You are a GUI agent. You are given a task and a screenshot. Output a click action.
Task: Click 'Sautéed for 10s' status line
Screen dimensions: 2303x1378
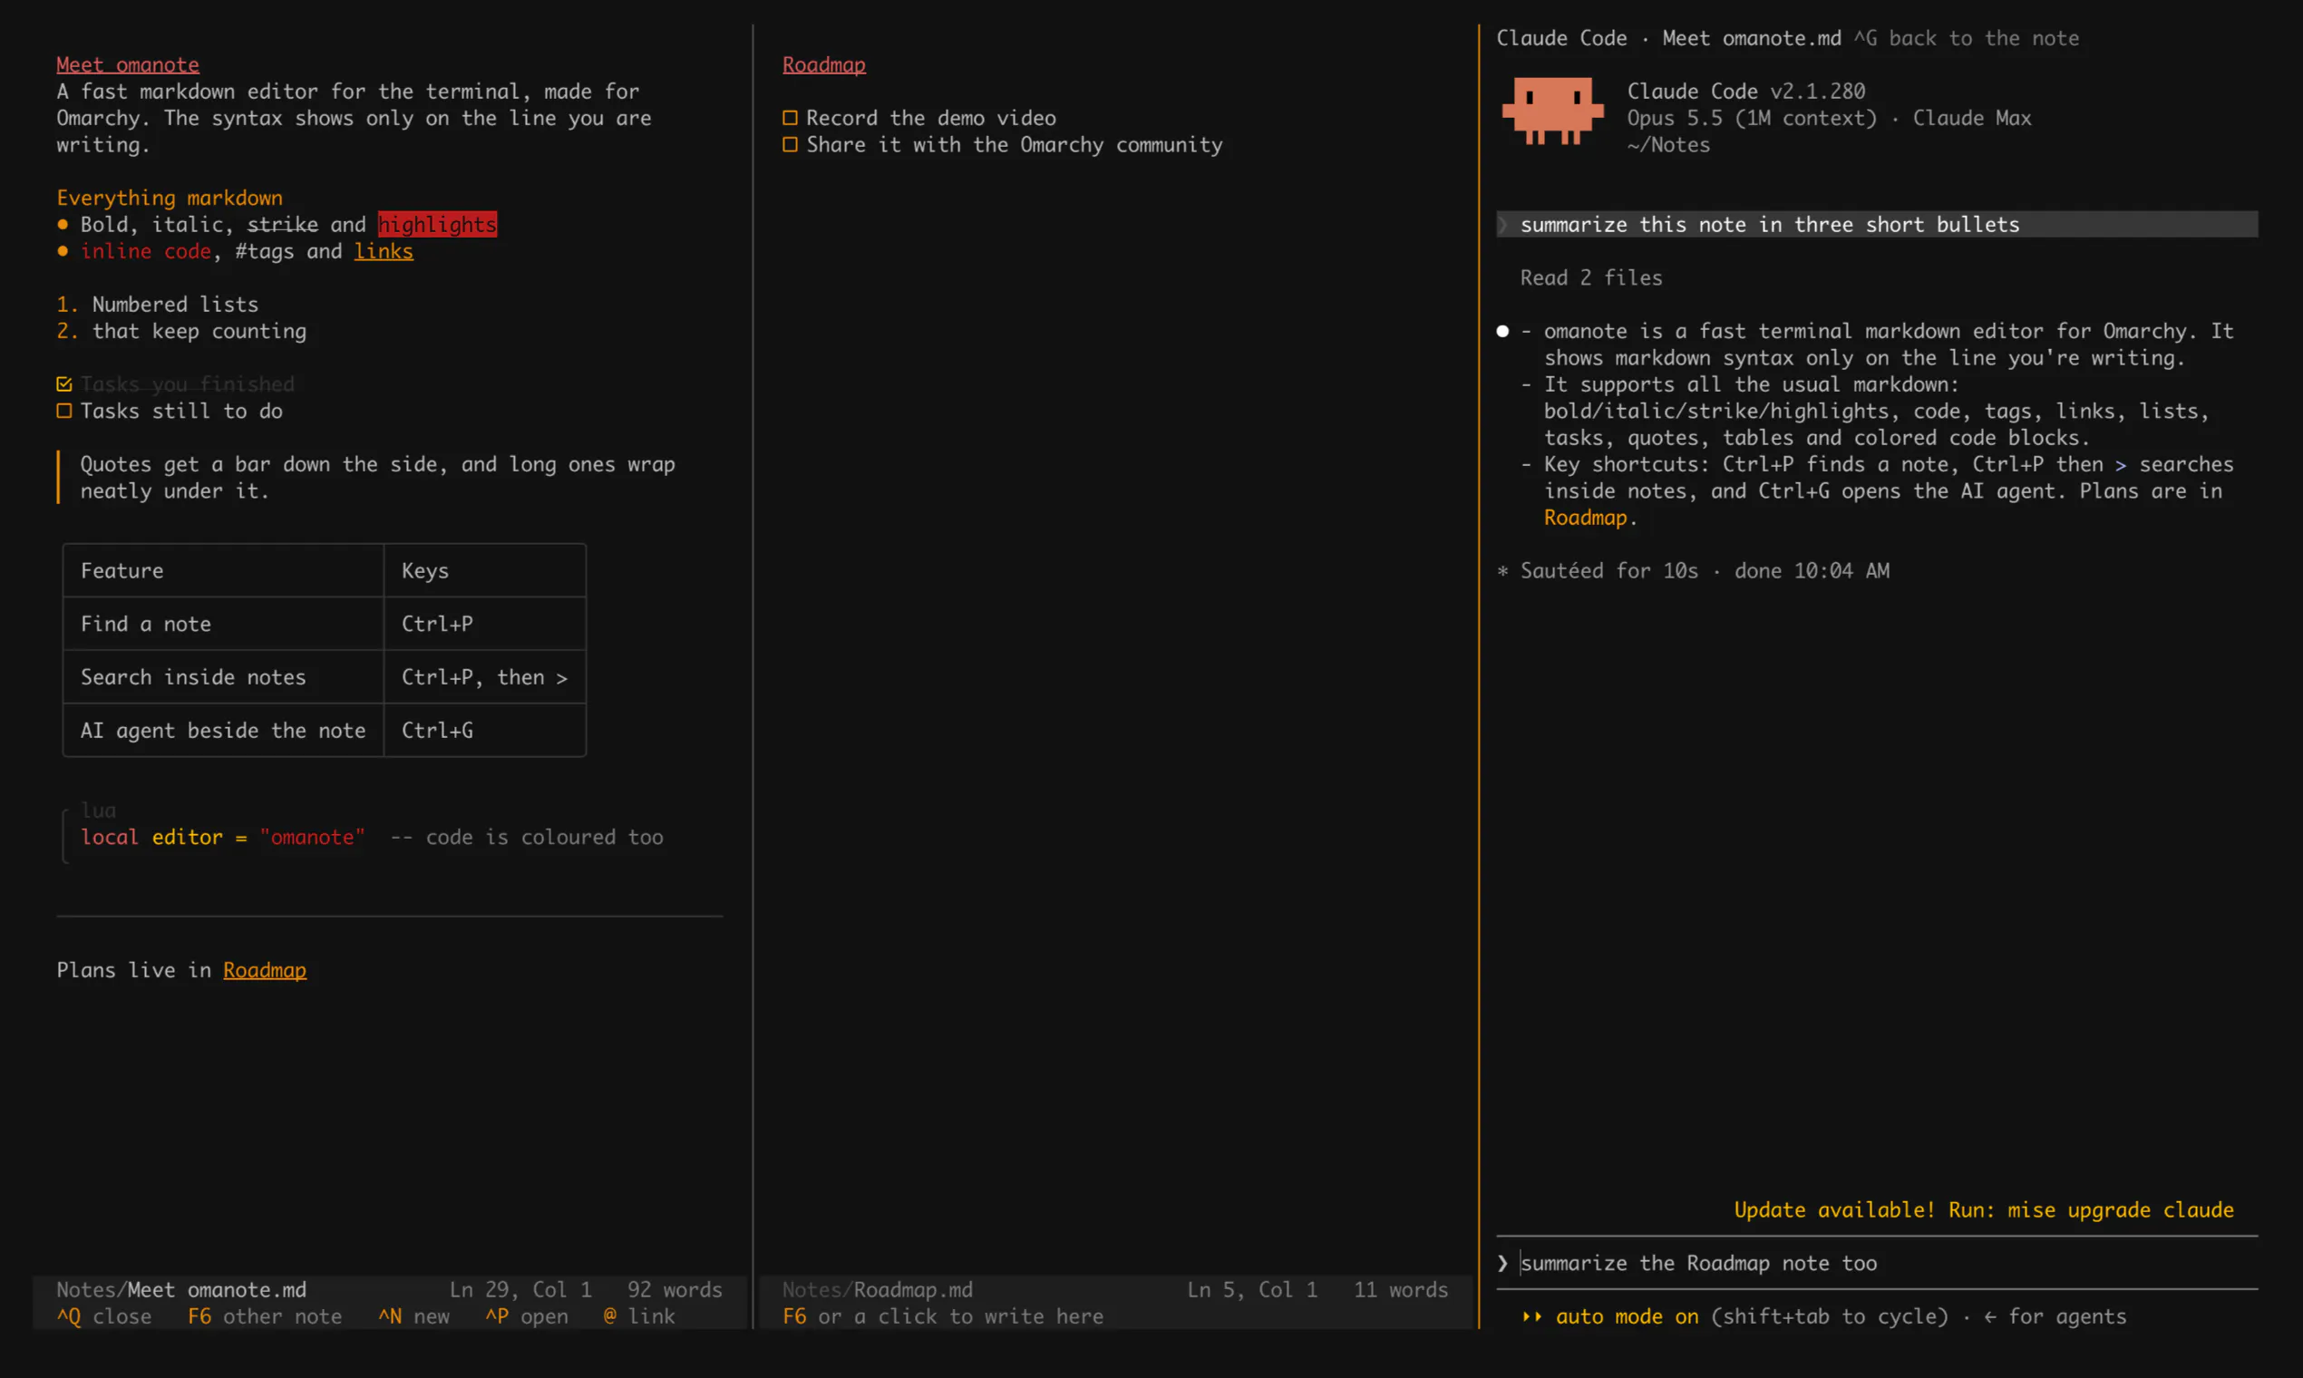coord(1609,570)
